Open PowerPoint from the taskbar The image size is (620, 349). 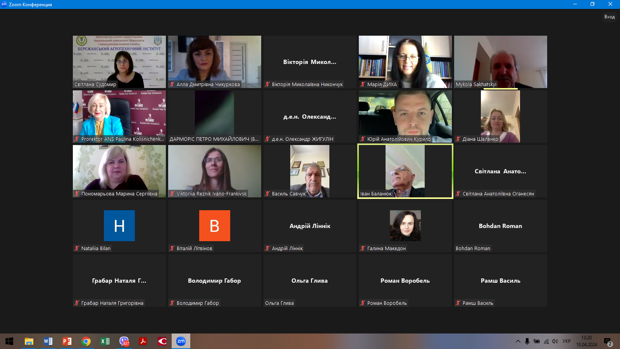click(67, 341)
